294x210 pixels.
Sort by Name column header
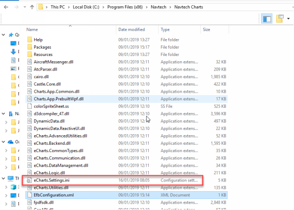(32, 29)
